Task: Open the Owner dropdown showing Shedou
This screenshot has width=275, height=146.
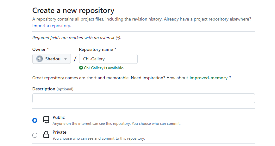Action: point(52,59)
